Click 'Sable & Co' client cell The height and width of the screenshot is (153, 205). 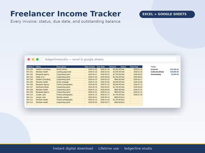[46, 77]
